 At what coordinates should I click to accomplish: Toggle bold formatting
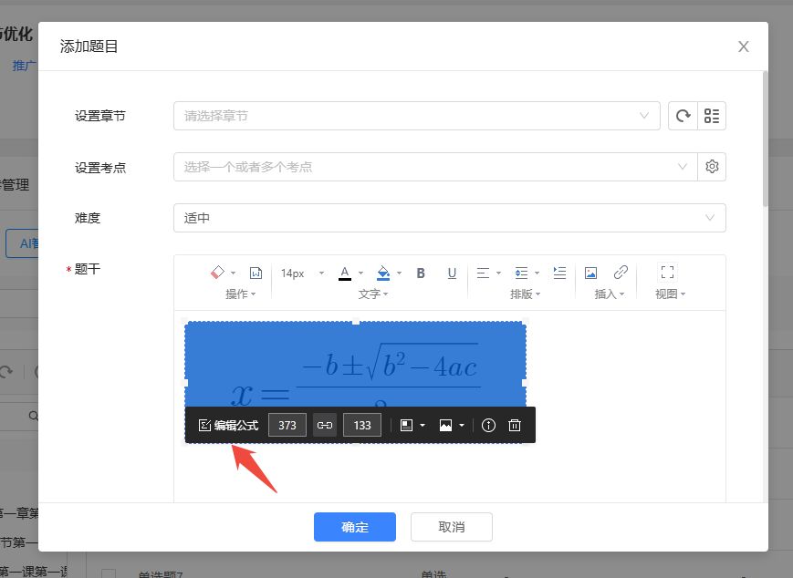coord(421,273)
